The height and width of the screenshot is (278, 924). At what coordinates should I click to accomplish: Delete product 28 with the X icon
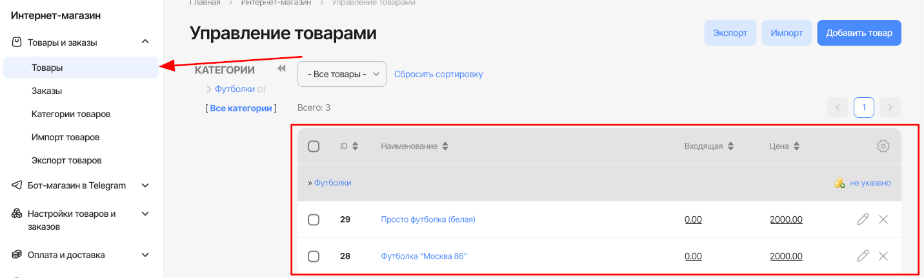[883, 256]
